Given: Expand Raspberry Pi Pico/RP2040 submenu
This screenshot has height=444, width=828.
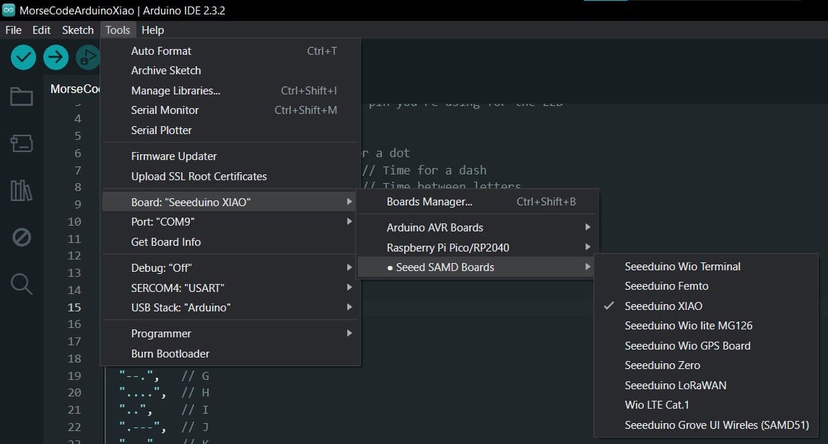Looking at the screenshot, I should (x=479, y=247).
